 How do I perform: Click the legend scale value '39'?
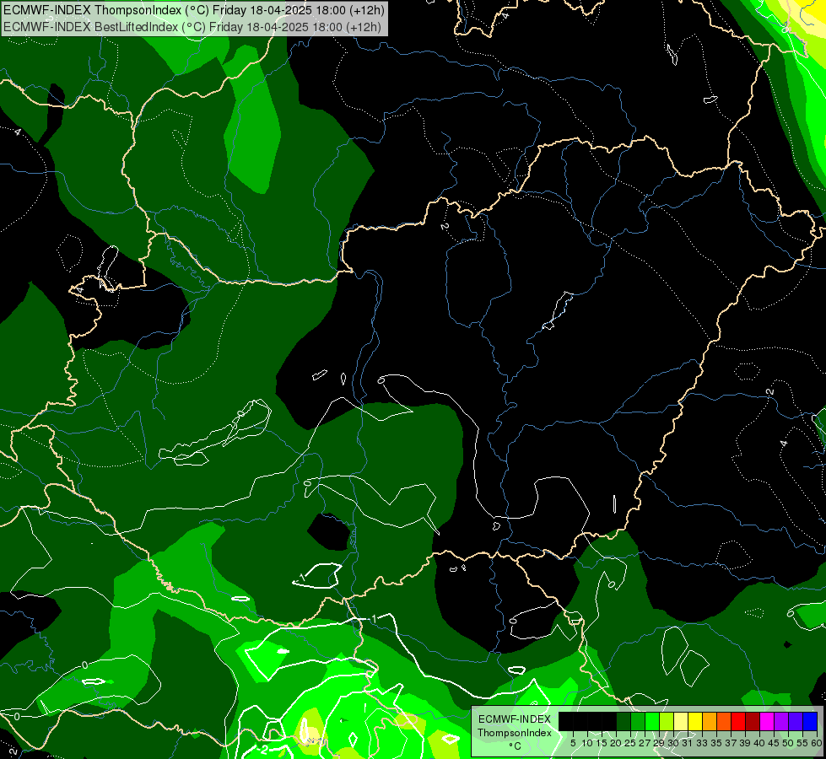[x=745, y=743]
